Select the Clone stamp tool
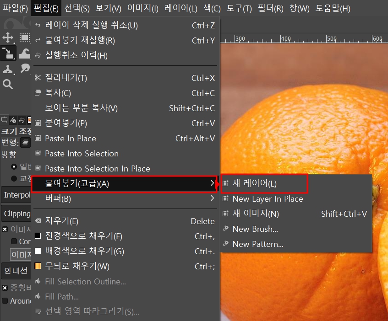The height and width of the screenshot is (321, 388). coord(8,69)
